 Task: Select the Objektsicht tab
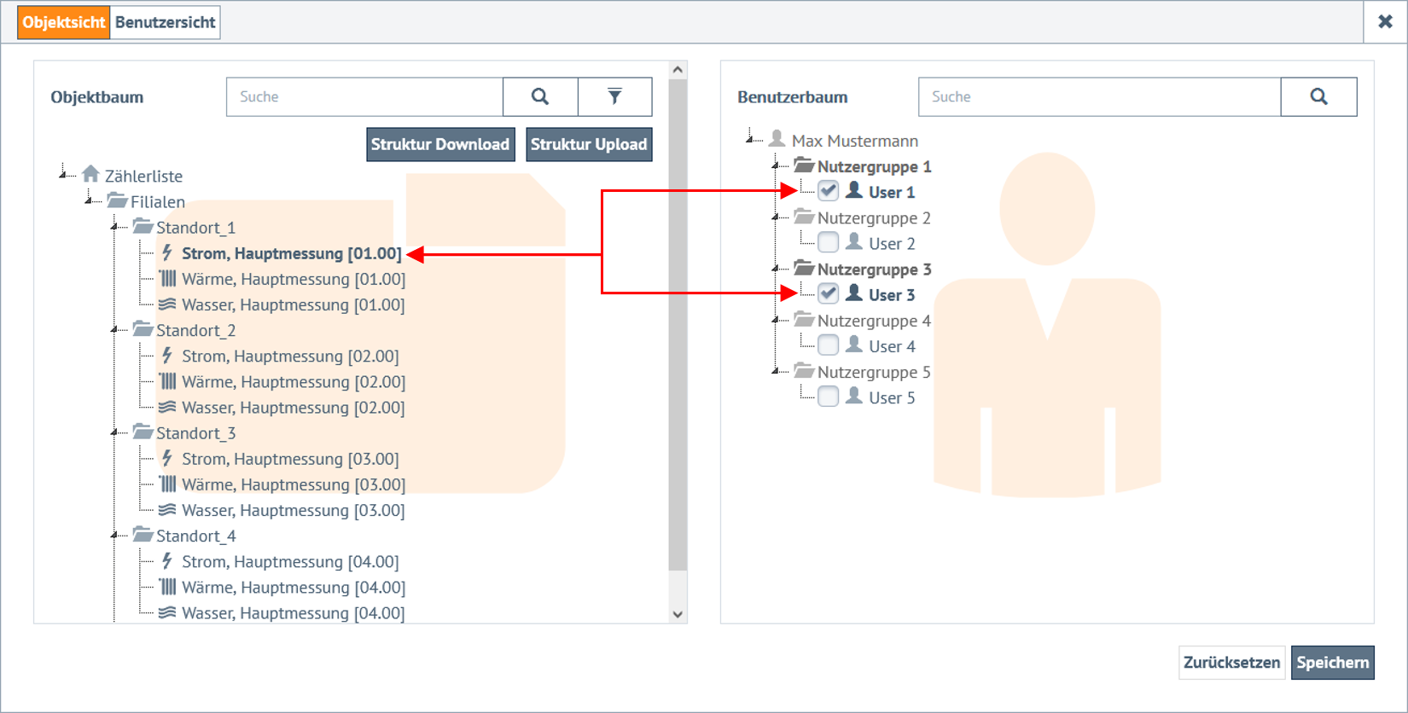click(64, 22)
